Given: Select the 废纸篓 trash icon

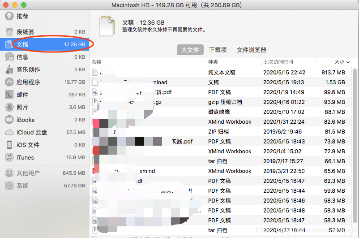Looking at the screenshot, I should [x=9, y=32].
